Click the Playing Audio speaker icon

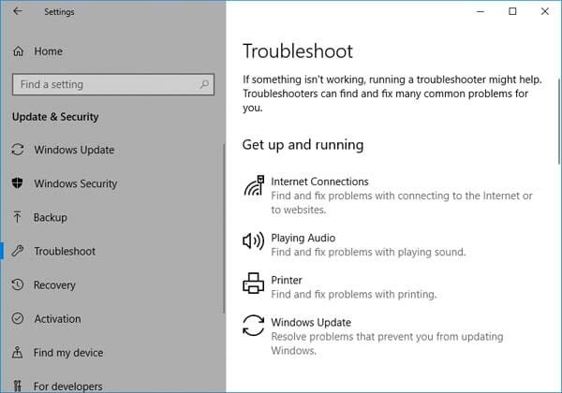(254, 240)
